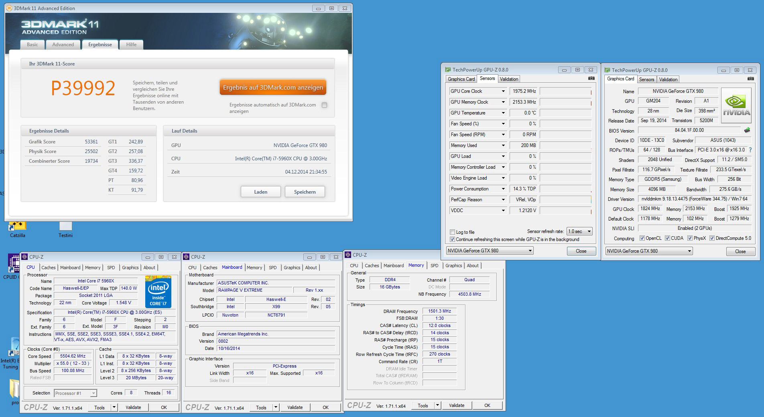Toggle the OpenCL checkbox

click(x=642, y=238)
